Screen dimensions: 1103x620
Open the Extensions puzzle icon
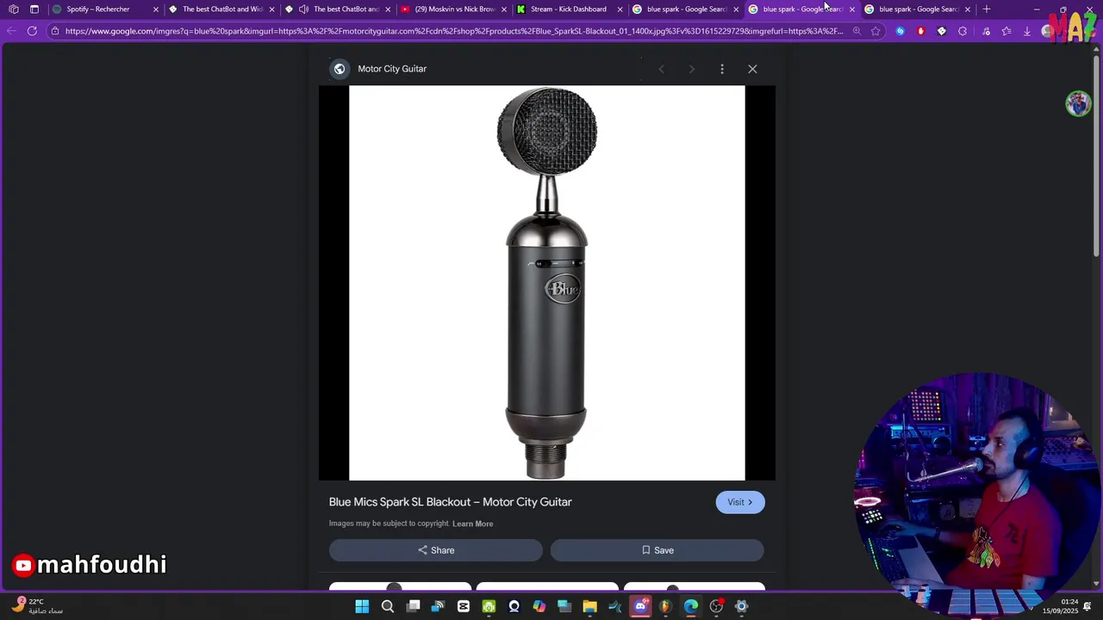coord(963,31)
